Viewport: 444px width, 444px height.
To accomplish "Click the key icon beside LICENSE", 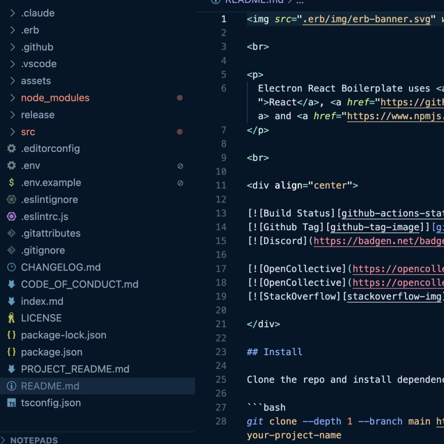I will pyautogui.click(x=12, y=318).
